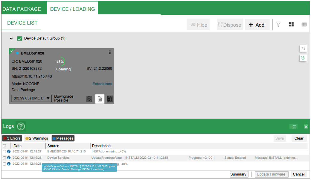This screenshot has height=180, width=311.
Task: Sort logs by Description column header
Action: [101, 146]
